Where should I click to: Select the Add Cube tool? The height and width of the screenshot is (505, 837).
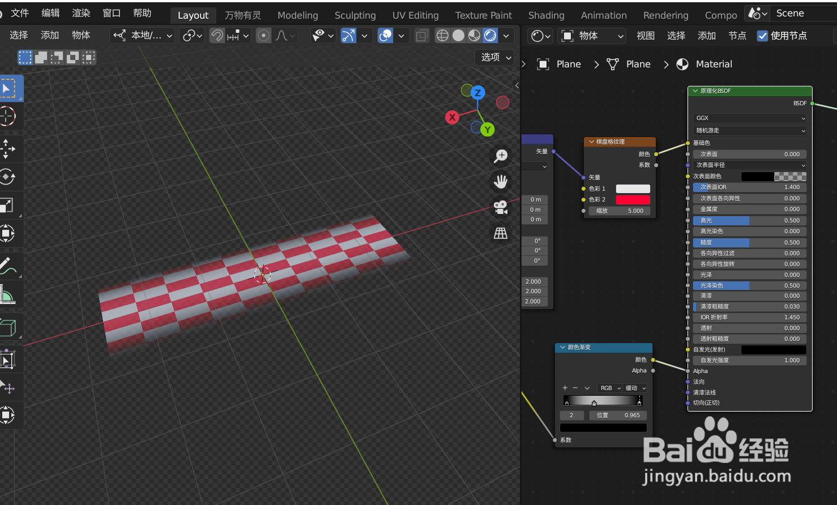click(8, 327)
